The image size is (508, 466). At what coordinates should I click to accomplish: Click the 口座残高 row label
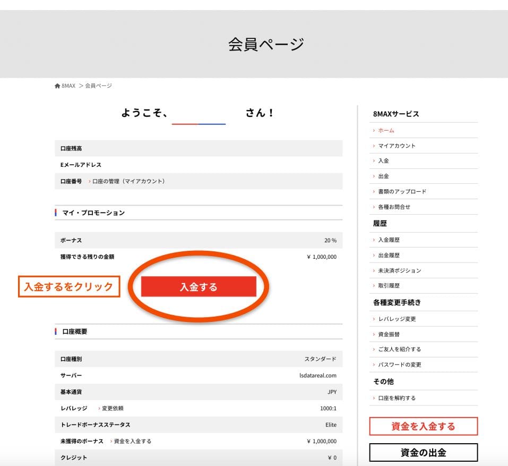[71, 149]
